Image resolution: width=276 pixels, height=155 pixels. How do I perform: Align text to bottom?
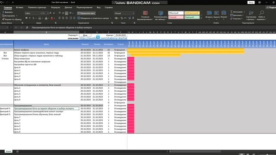click(x=66, y=13)
